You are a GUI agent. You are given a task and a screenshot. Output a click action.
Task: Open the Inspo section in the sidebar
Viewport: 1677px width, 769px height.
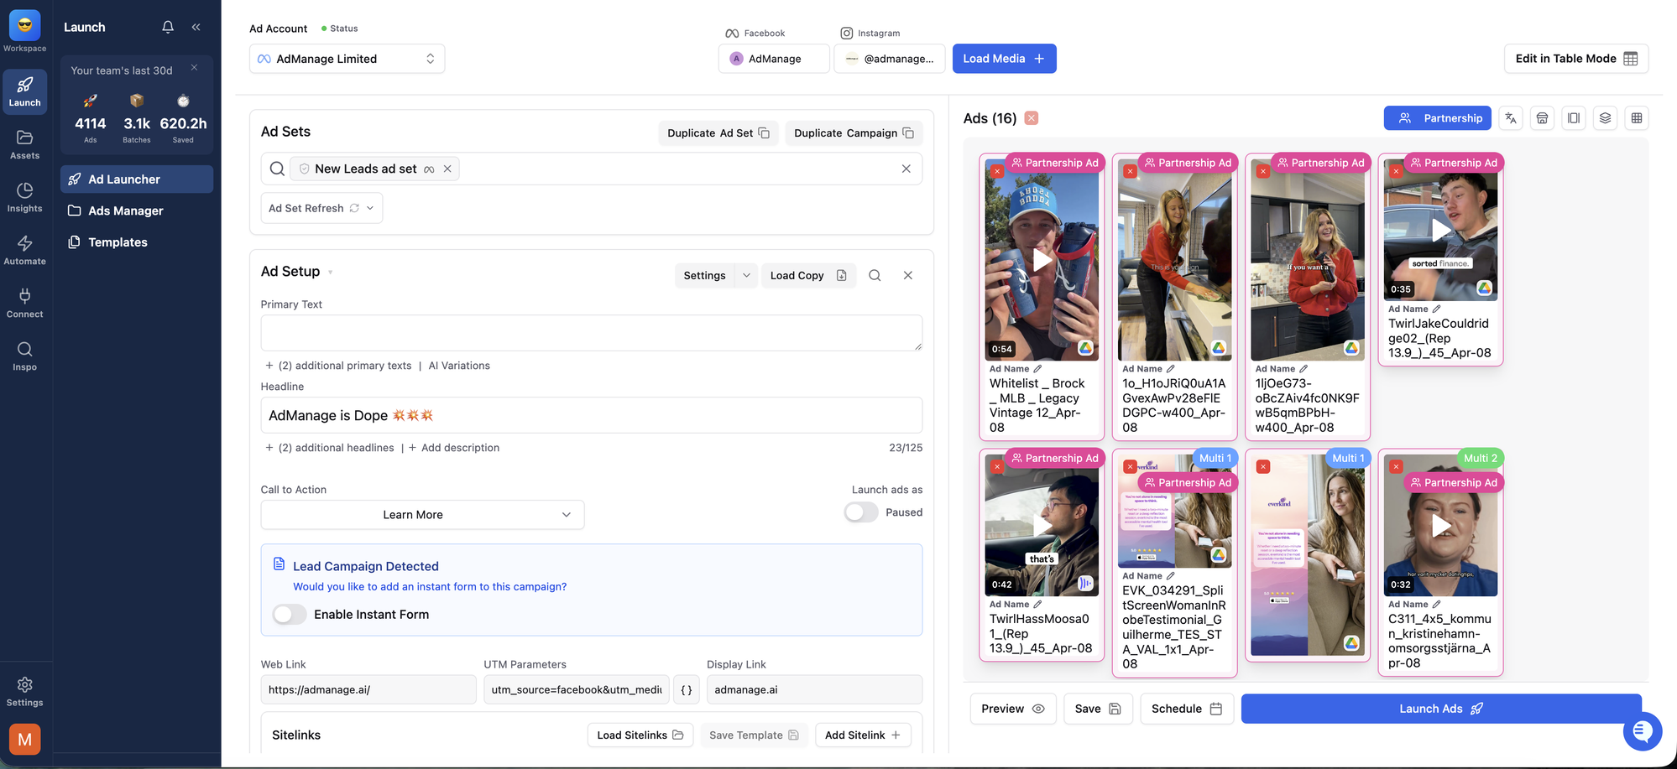[x=24, y=356]
